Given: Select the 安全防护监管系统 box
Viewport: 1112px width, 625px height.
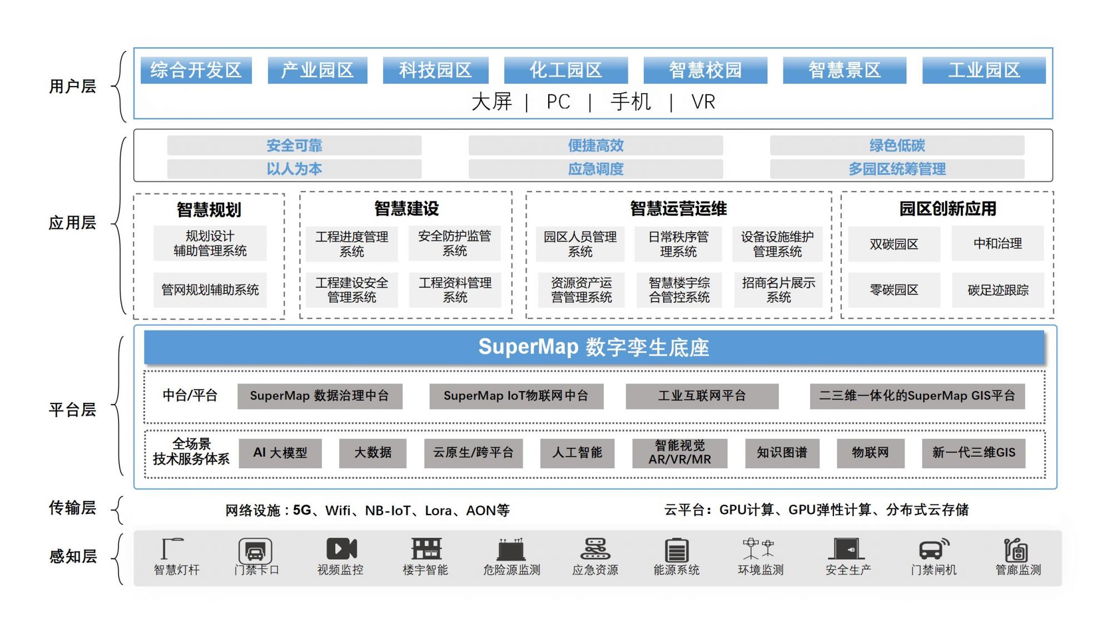Looking at the screenshot, I should 455,243.
